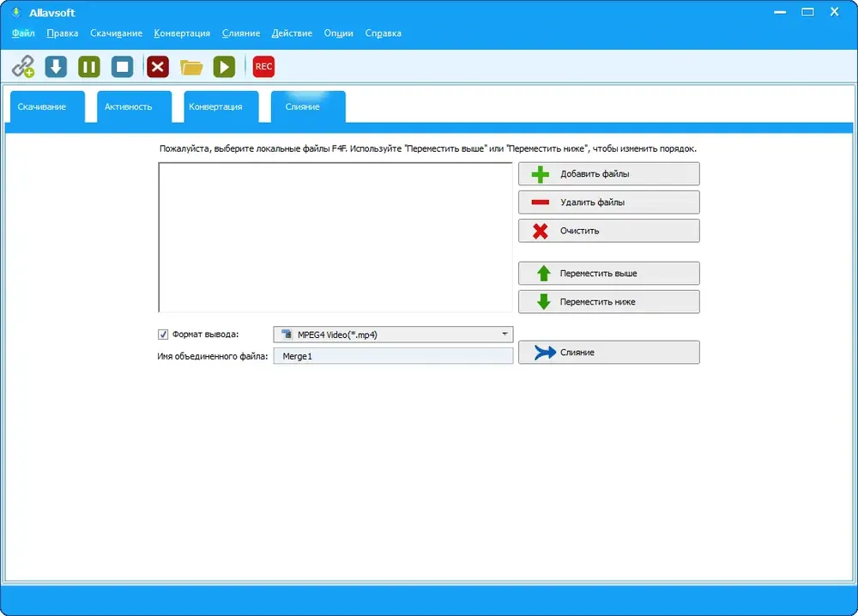Click the Очистить button

click(608, 231)
